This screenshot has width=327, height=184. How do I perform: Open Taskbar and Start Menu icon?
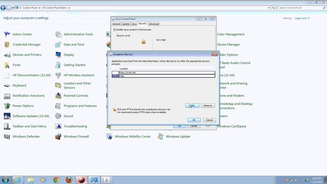(x=7, y=126)
